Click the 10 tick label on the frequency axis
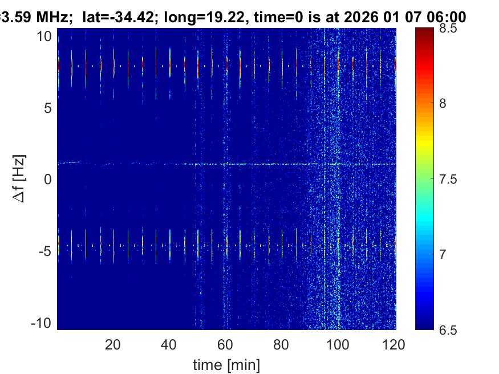Image resolution: width=499 pixels, height=374 pixels. (x=46, y=36)
